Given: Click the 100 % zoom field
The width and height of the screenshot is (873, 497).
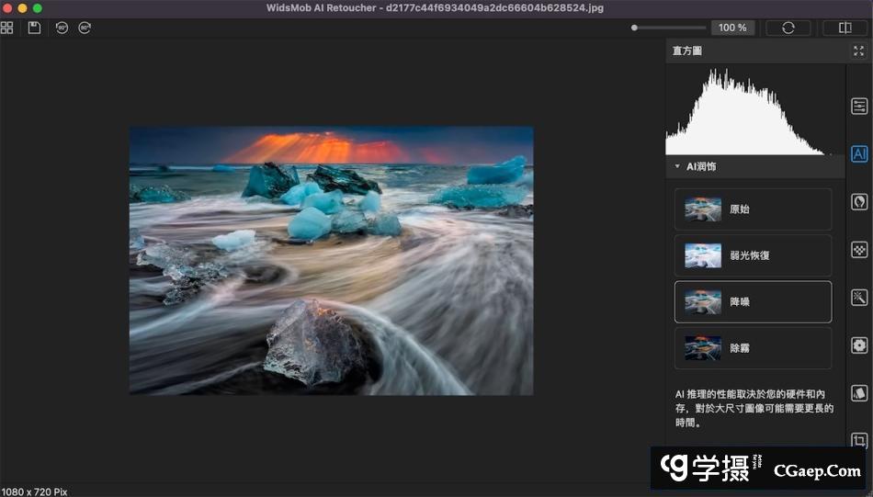Looking at the screenshot, I should (x=732, y=28).
